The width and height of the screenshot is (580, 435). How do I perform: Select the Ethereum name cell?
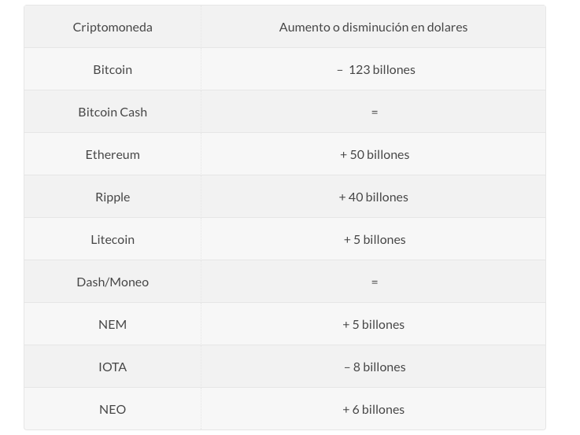click(x=113, y=154)
